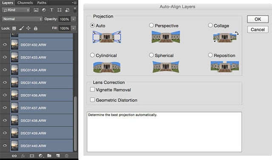Click the Perspective projection preview image
Screen dimensions: 272x160
point(166,37)
